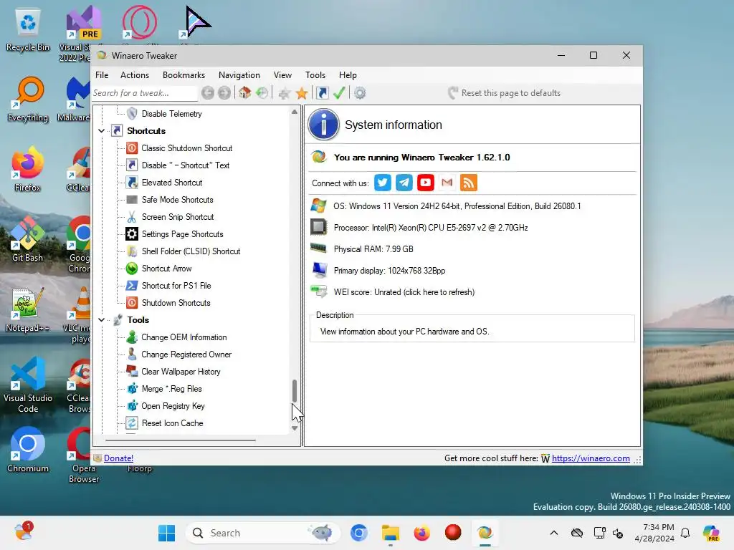Image resolution: width=734 pixels, height=550 pixels.
Task: Click the Winaero Tweaker taskbar icon
Action: [485, 533]
